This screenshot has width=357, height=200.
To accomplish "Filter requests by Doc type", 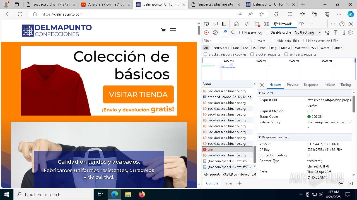I will click(236, 48).
